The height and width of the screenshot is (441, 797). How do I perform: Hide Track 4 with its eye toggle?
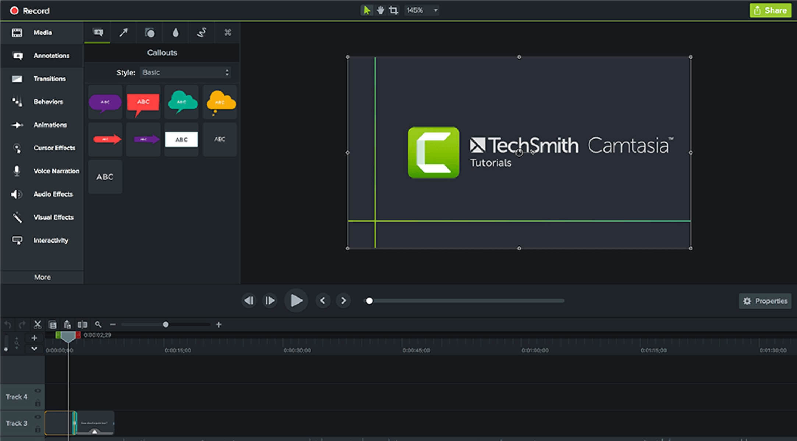[38, 391]
